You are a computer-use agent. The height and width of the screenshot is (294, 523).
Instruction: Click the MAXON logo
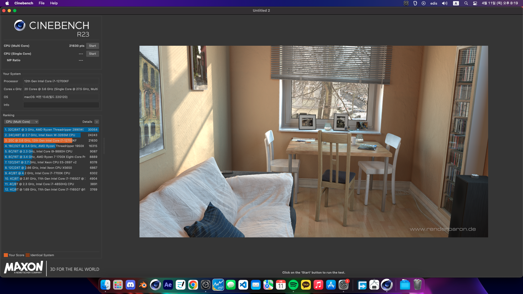23,267
